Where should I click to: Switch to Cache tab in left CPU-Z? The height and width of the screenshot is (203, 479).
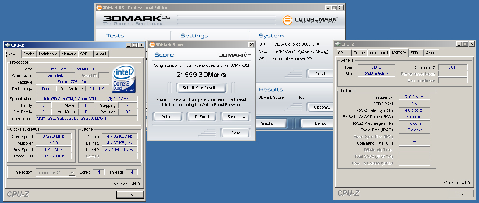29,54
